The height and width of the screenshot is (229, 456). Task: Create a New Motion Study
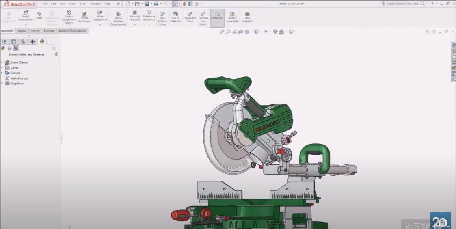[x=162, y=19]
